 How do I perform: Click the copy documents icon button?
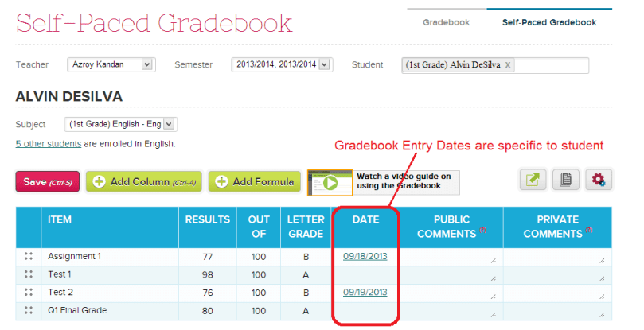565,180
